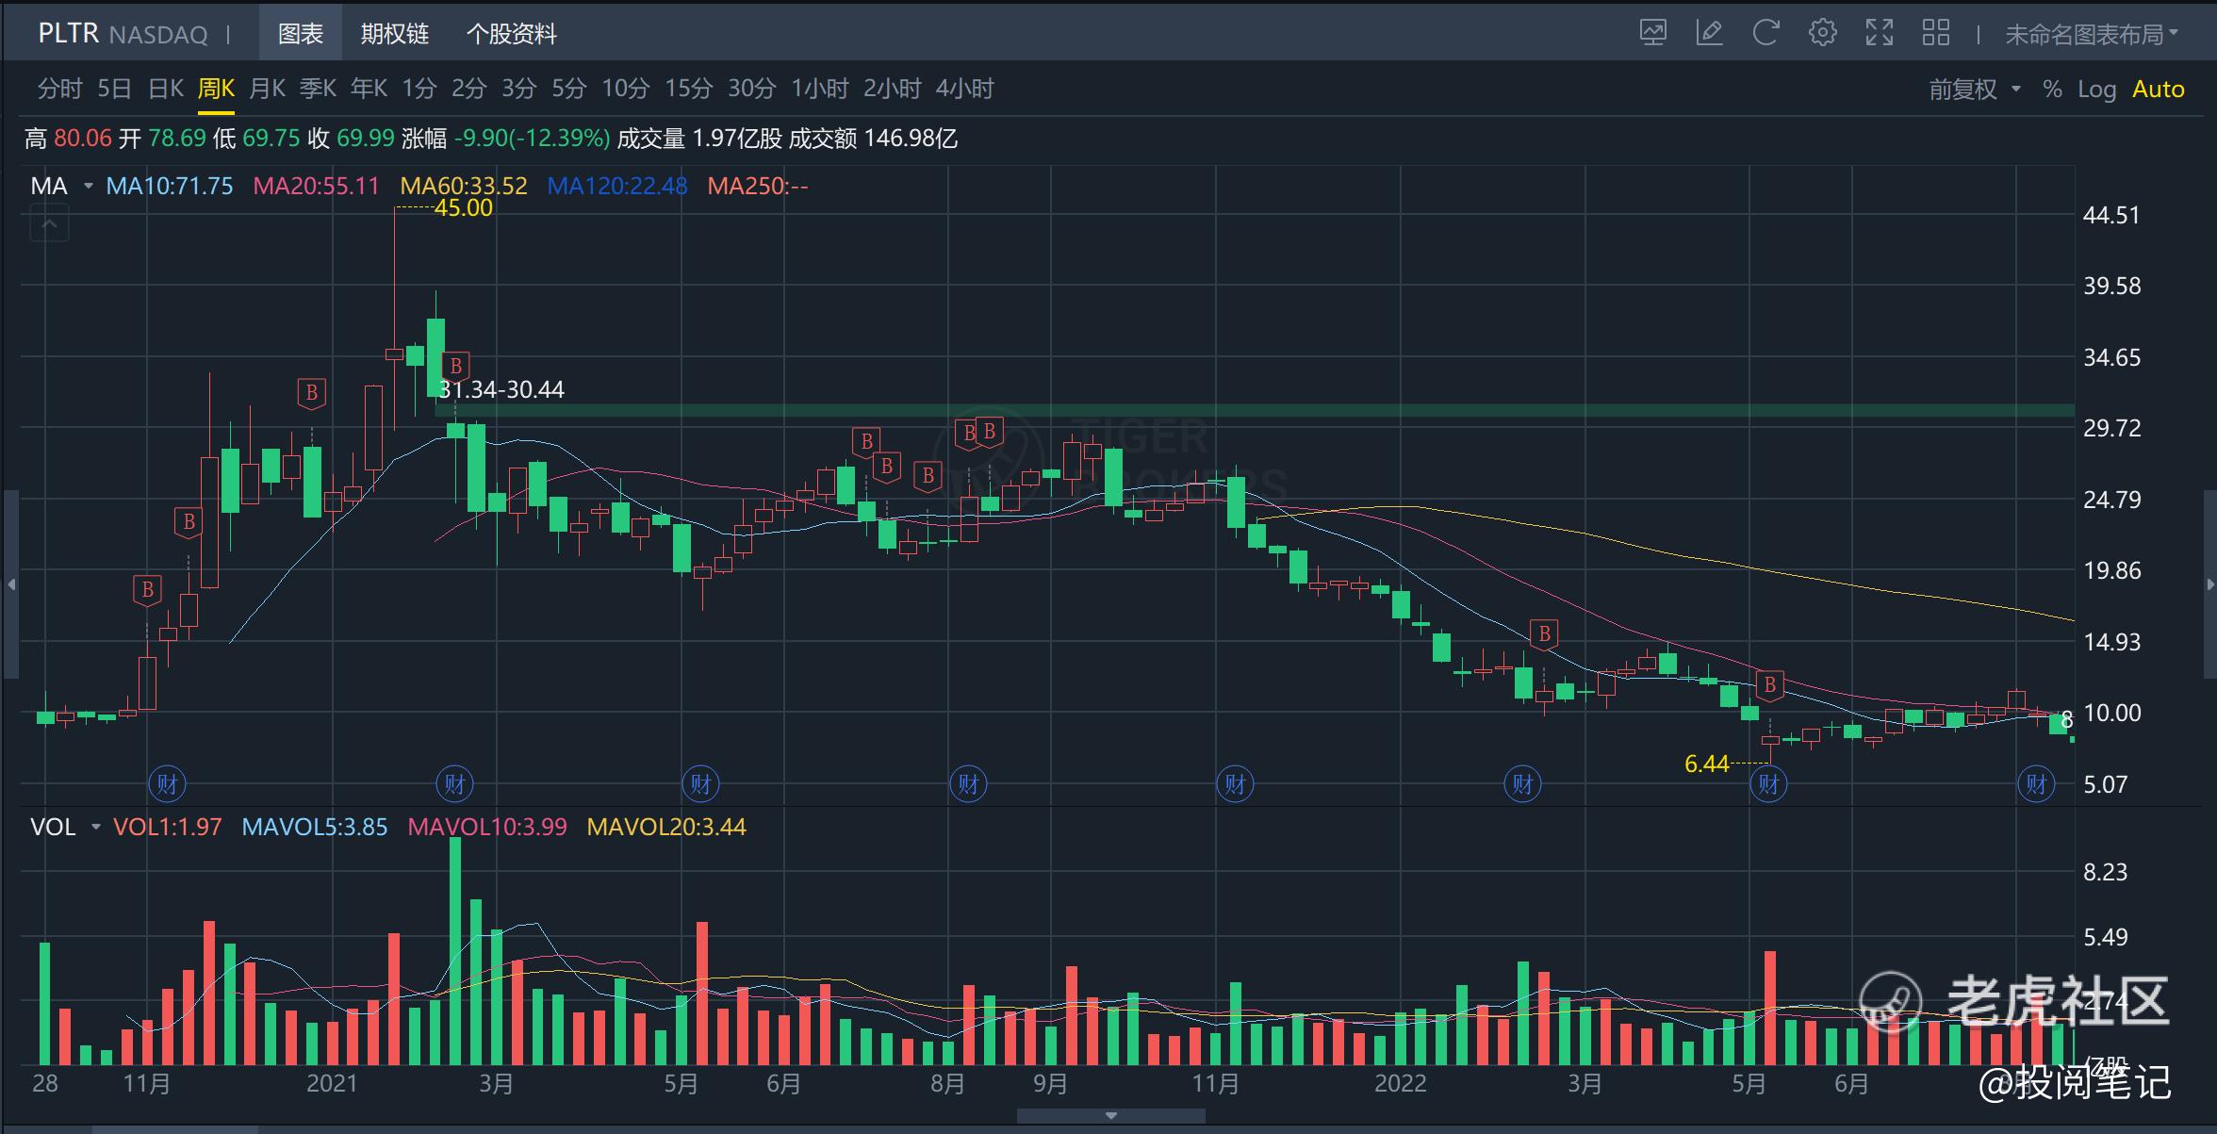Screen dimensions: 2217x1134
Task: Select the 4小时 timeframe
Action: click(964, 89)
